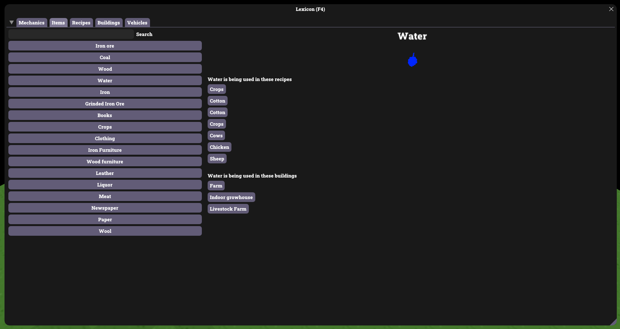The width and height of the screenshot is (620, 329).
Task: Open the Cows recipe link
Action: (x=216, y=135)
